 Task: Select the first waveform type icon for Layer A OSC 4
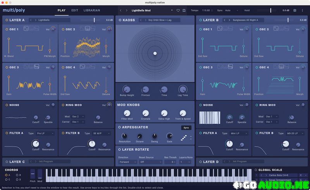(82, 66)
